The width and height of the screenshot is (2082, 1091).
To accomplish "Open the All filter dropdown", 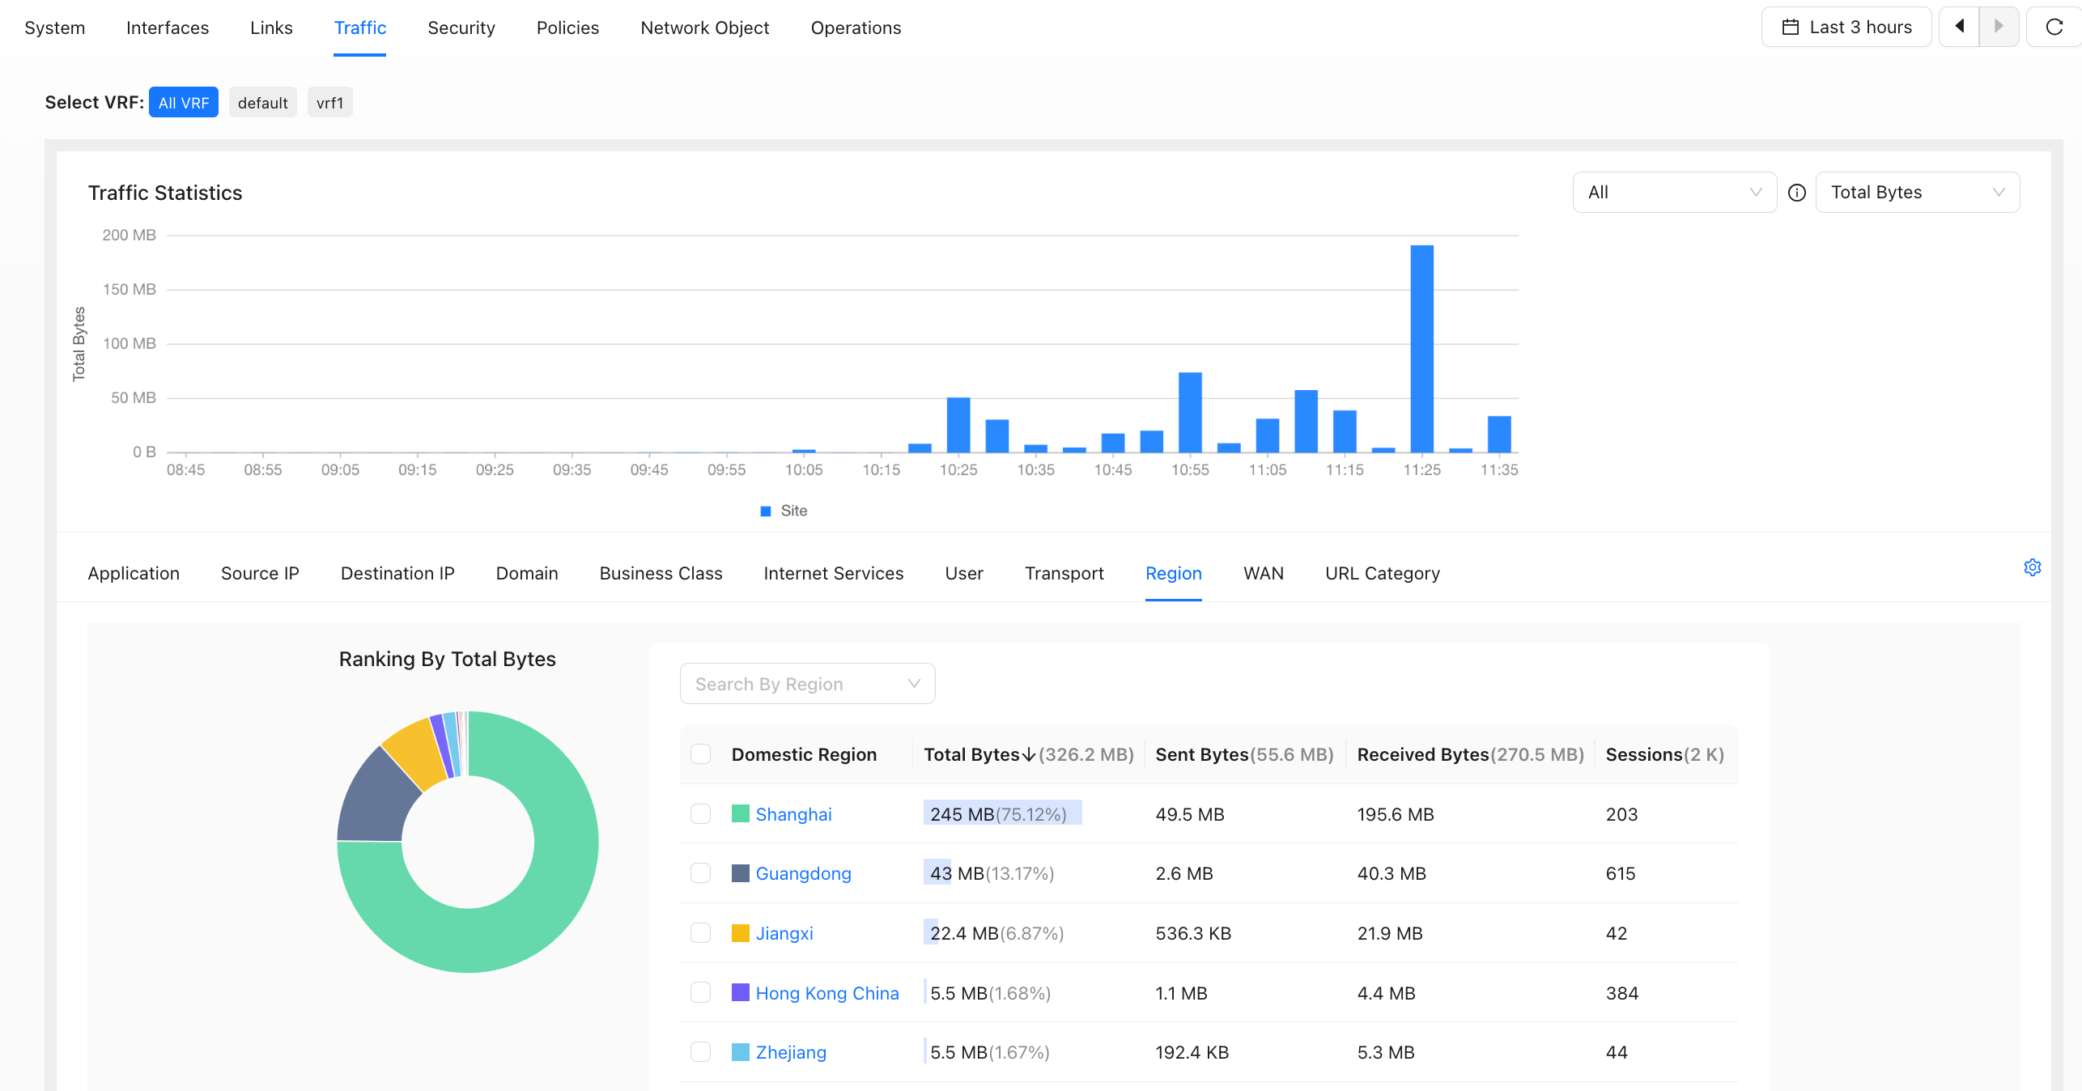I will pyautogui.click(x=1674, y=193).
